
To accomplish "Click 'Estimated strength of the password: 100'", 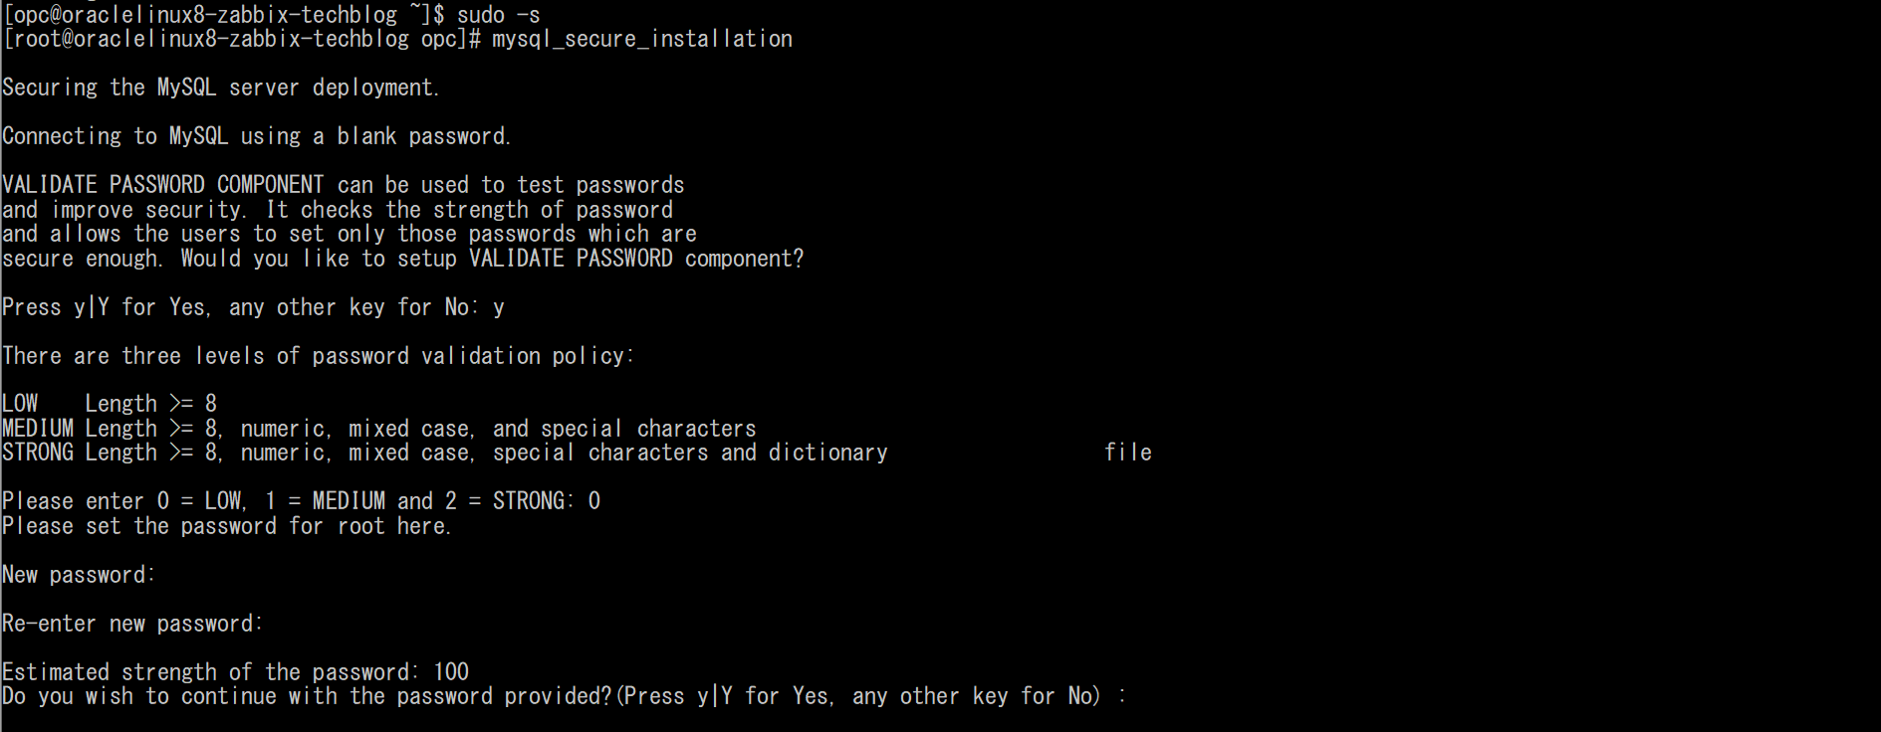I will coord(235,672).
